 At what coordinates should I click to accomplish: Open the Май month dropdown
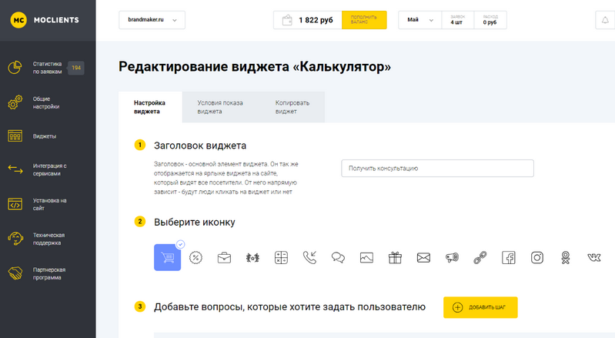[x=420, y=20]
